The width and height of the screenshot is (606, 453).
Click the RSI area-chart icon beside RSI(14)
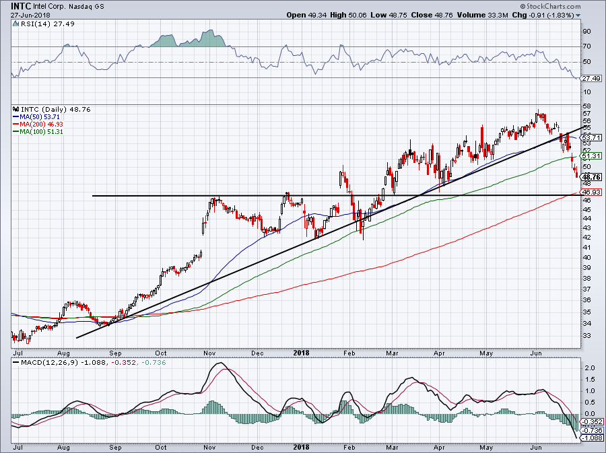15,24
